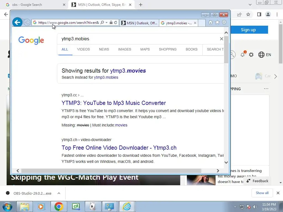Screen dimensions: 283x212
Task: Select the NEWS search tab
Action: (x=104, y=49)
